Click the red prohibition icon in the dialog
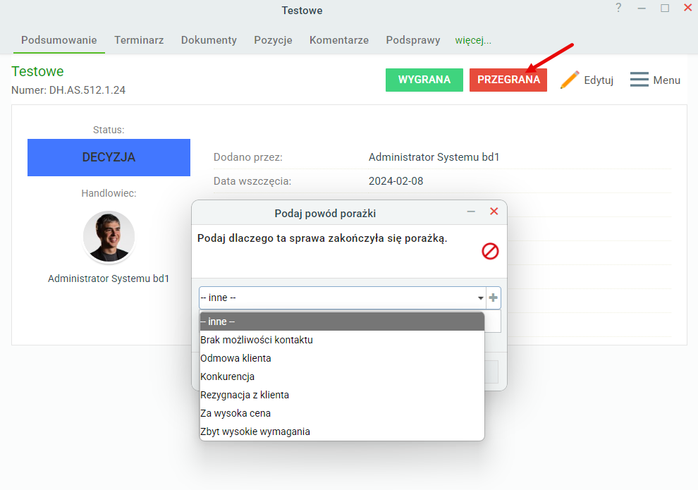Viewport: 698px width, 490px height. point(490,252)
